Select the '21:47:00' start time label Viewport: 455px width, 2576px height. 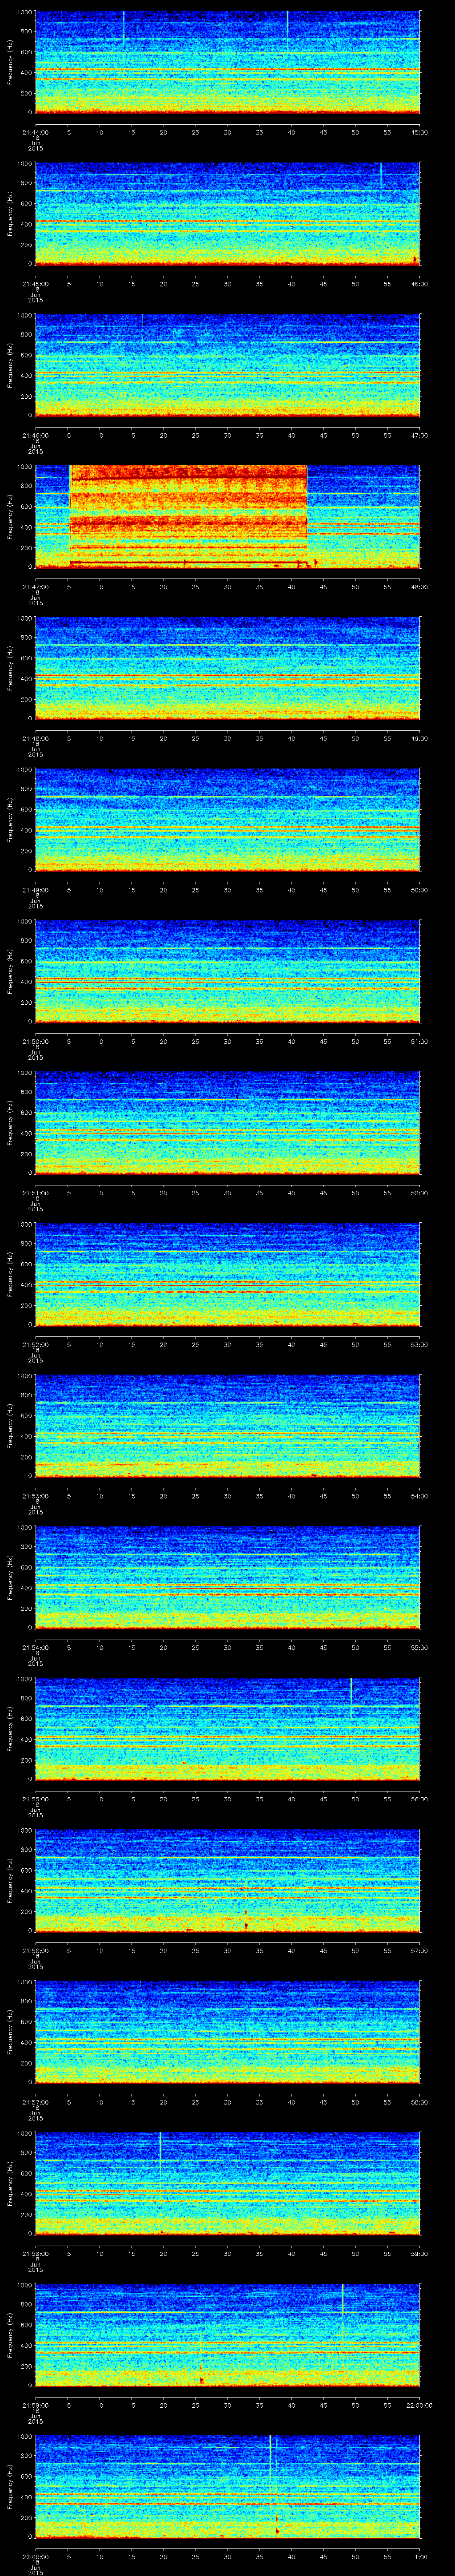pyautogui.click(x=35, y=587)
